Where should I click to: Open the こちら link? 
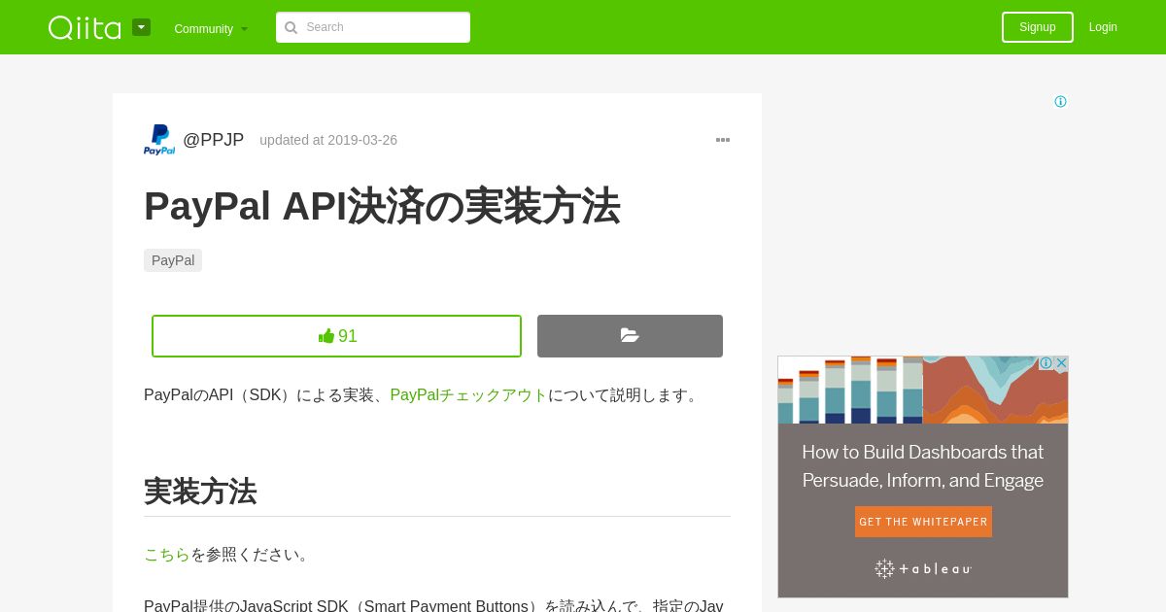167,555
